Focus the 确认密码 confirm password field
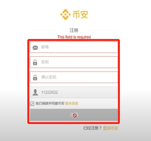Viewport: 151px width, 141px height. [x=74, y=77]
